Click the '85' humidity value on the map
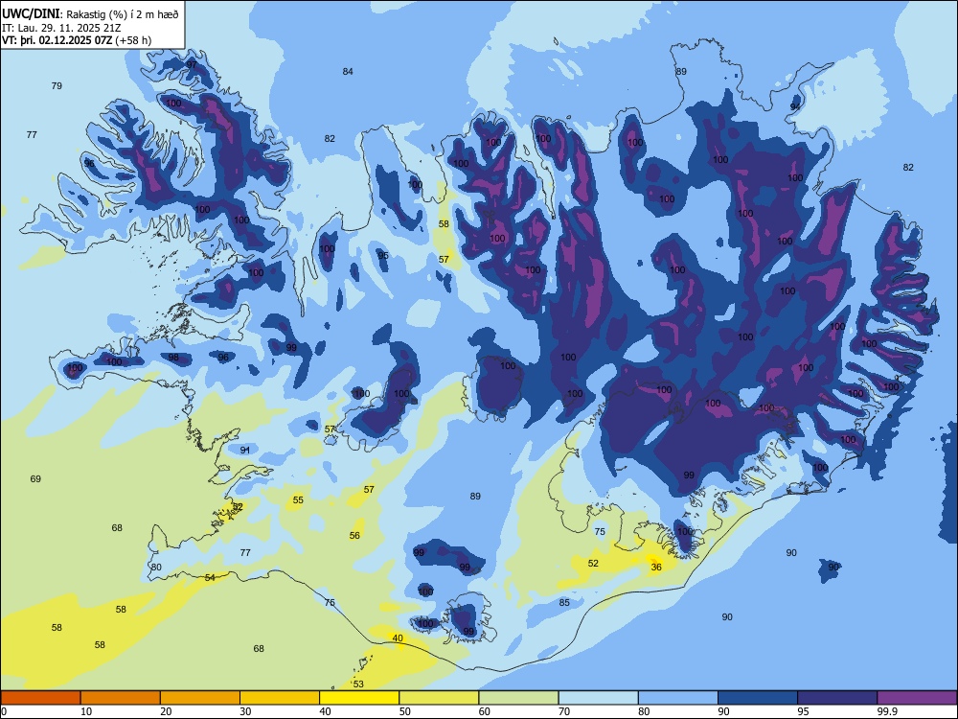This screenshot has width=958, height=719. [x=564, y=603]
